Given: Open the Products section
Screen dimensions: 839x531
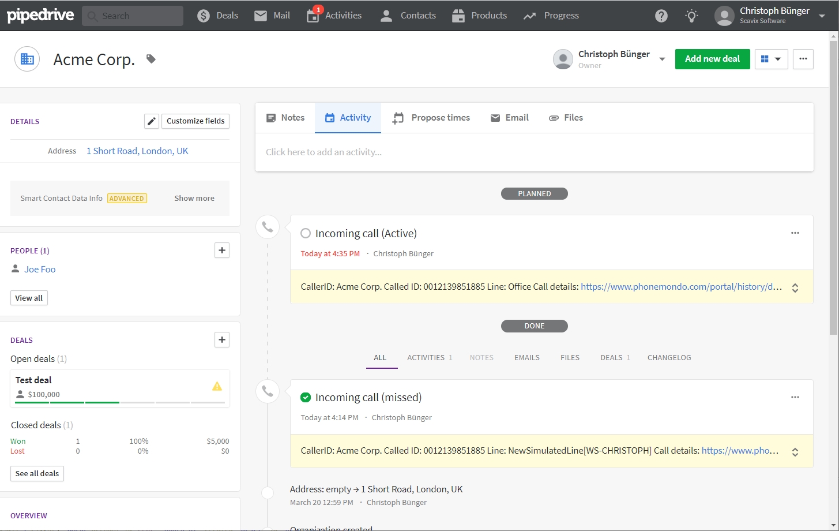Looking at the screenshot, I should click(x=479, y=16).
